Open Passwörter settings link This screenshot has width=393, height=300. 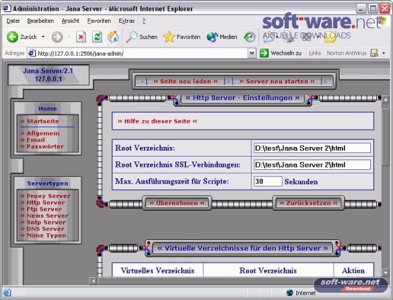click(x=42, y=146)
